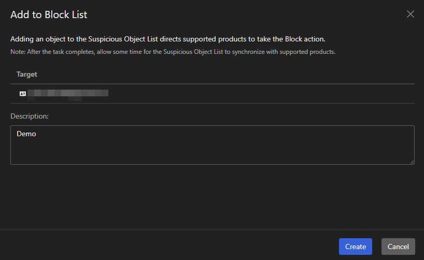Click the account icon in Target row
Image resolution: width=424 pixels, height=260 pixels.
[23, 94]
